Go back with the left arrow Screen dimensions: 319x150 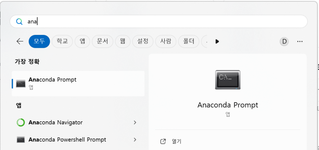point(20,42)
